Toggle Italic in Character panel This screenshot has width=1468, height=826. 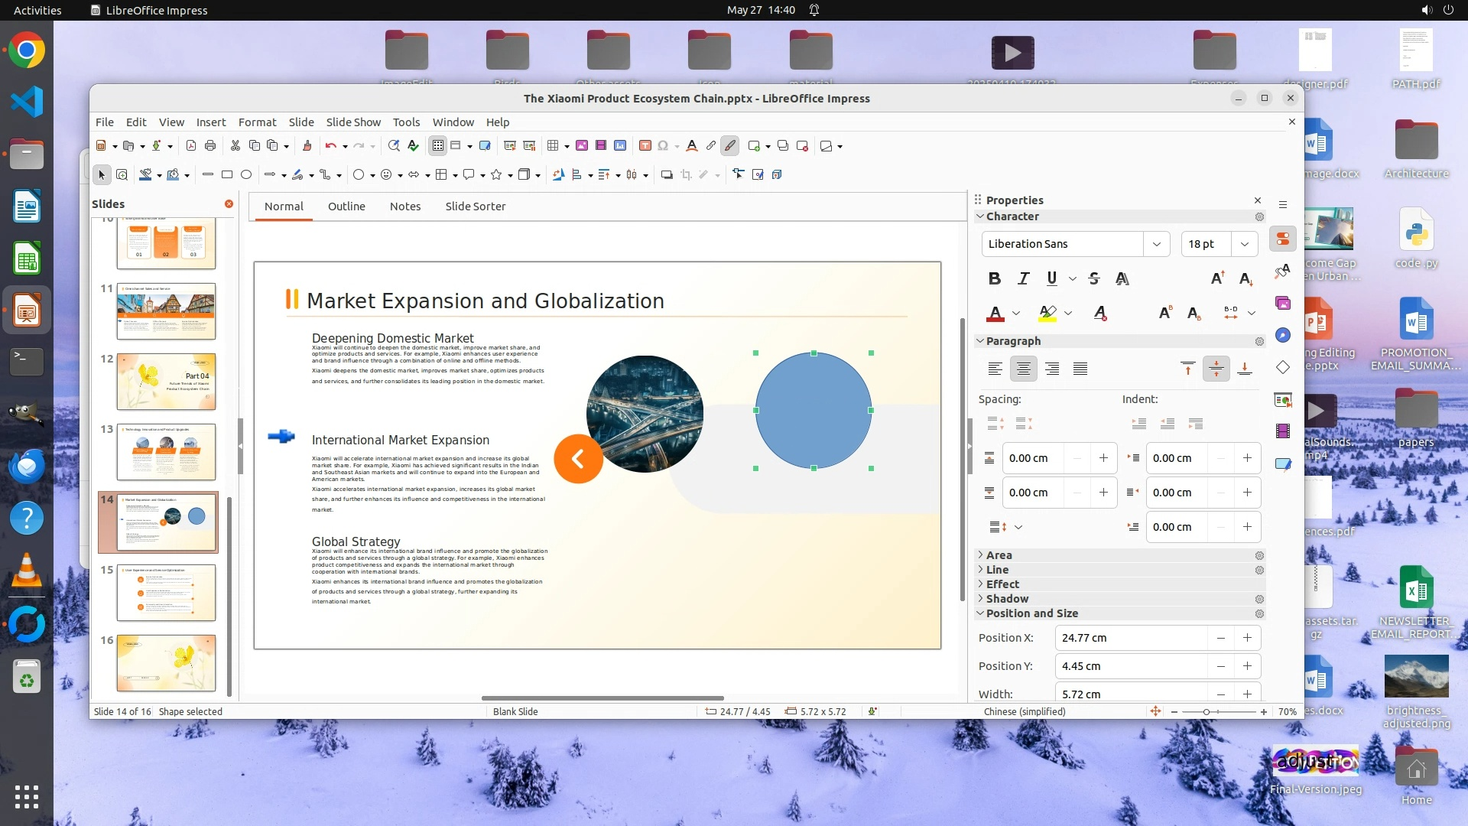coord(1023,279)
